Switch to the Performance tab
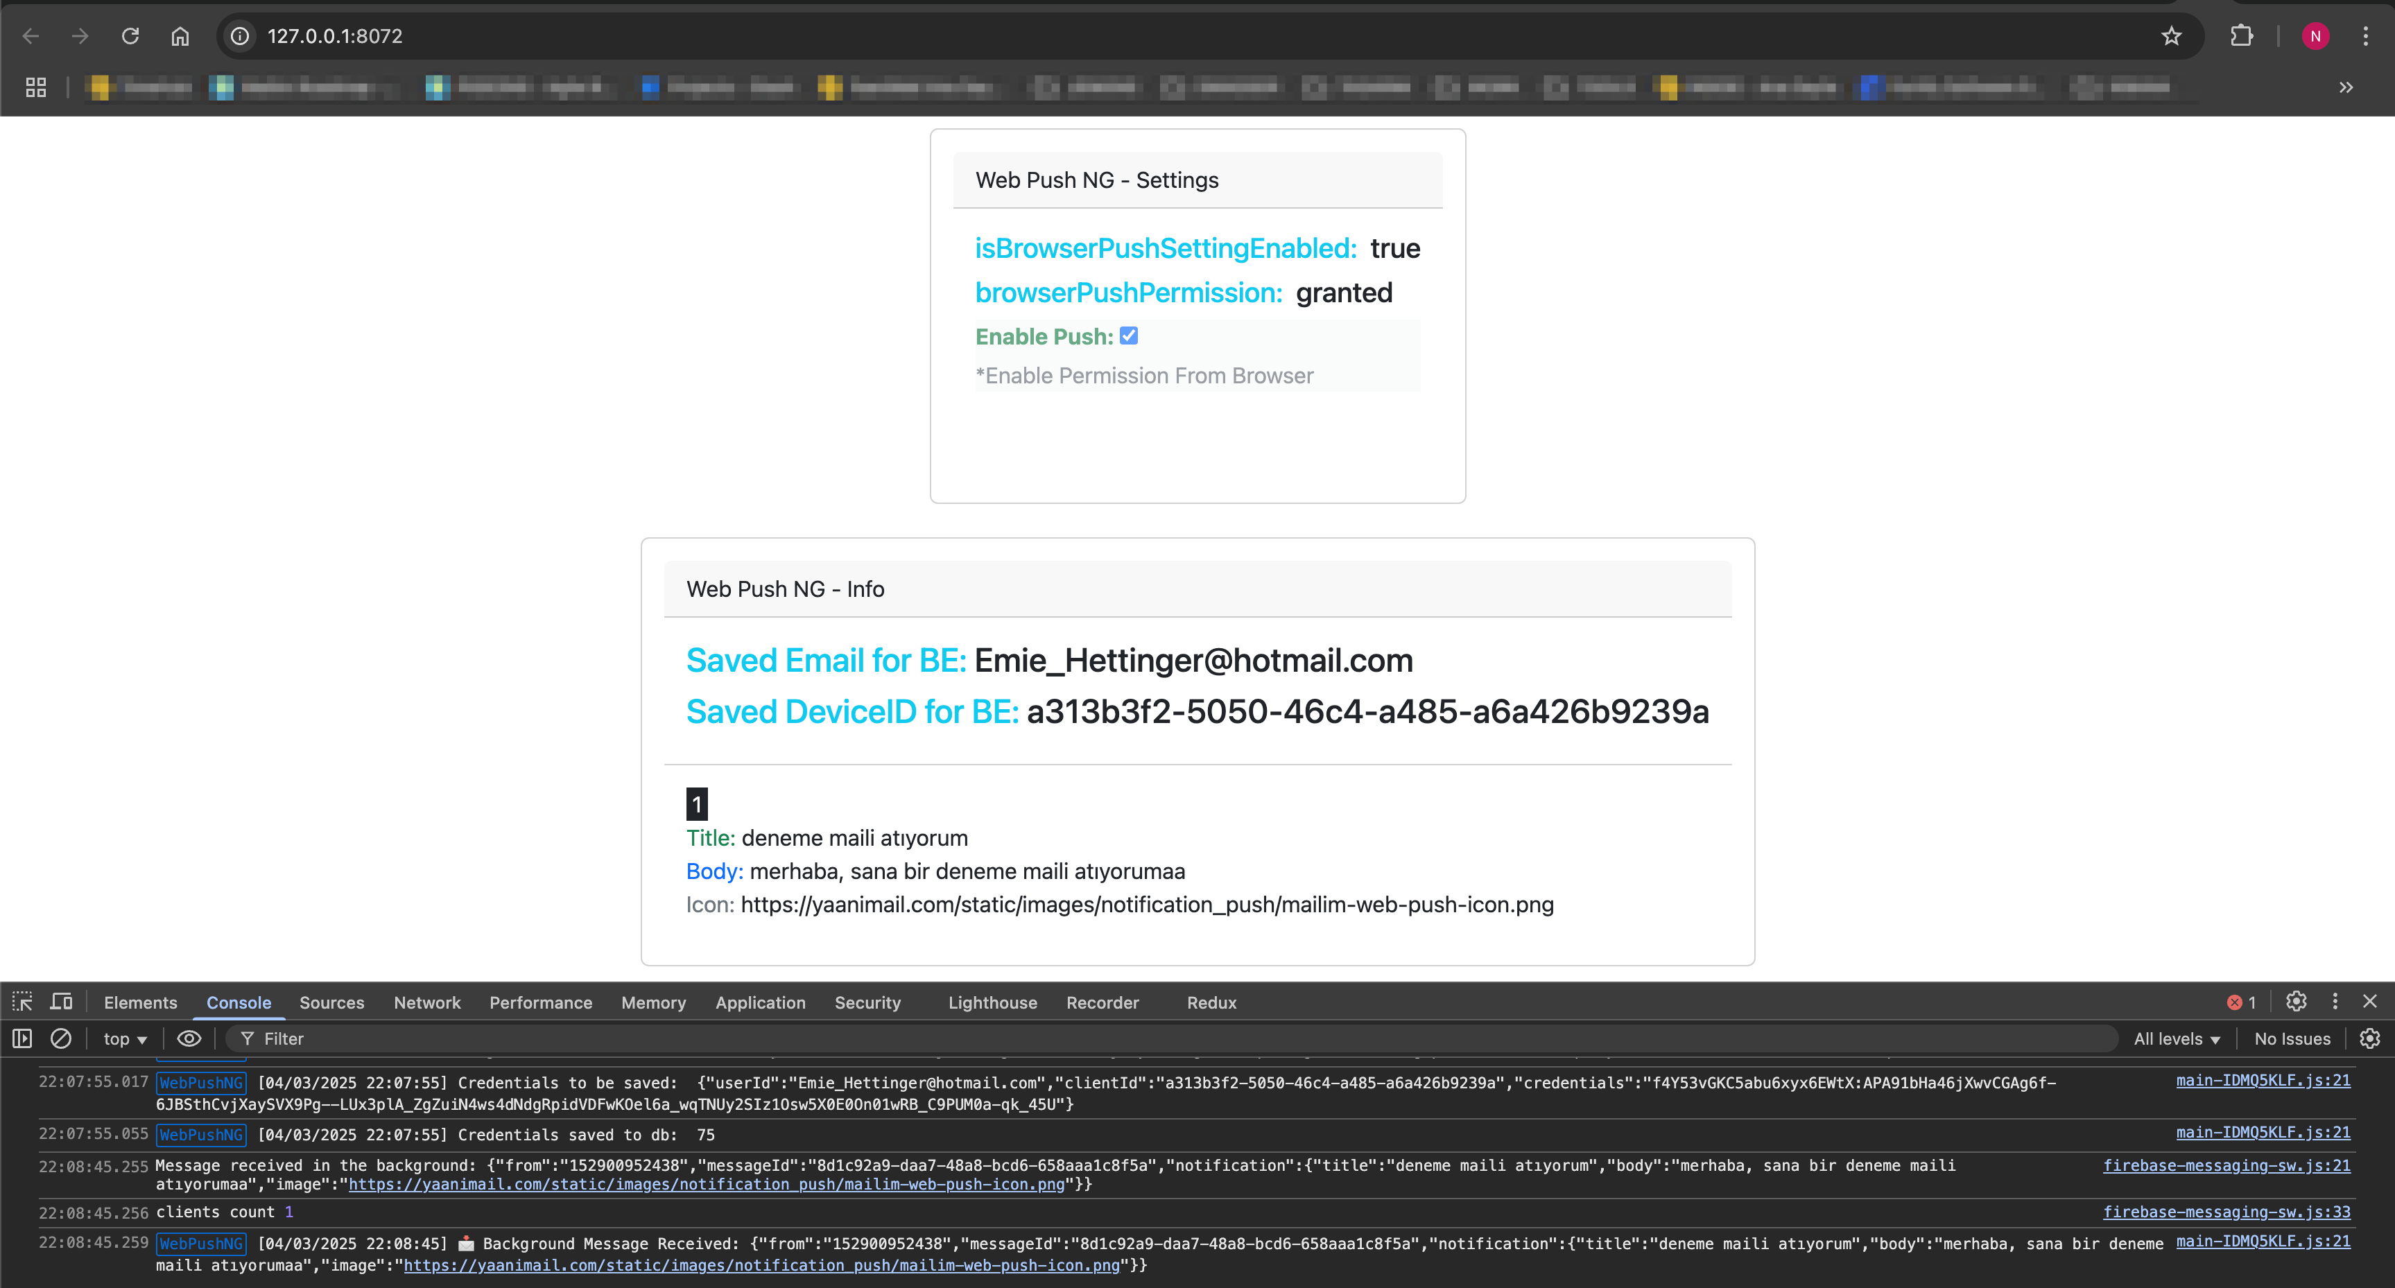The height and width of the screenshot is (1288, 2395). tap(541, 1002)
